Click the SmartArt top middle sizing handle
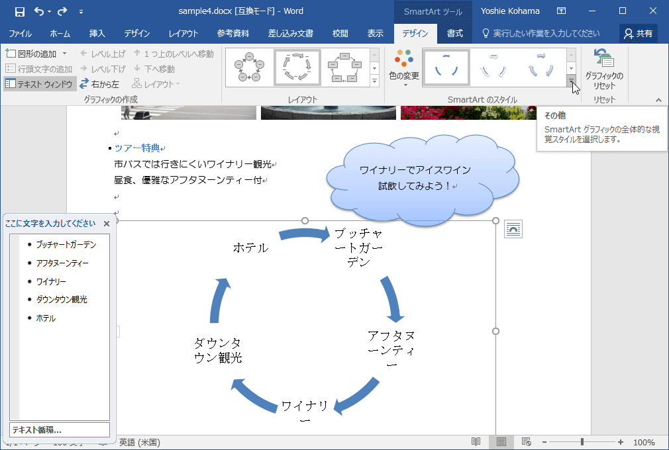This screenshot has width=669, height=450. pyautogui.click(x=305, y=221)
